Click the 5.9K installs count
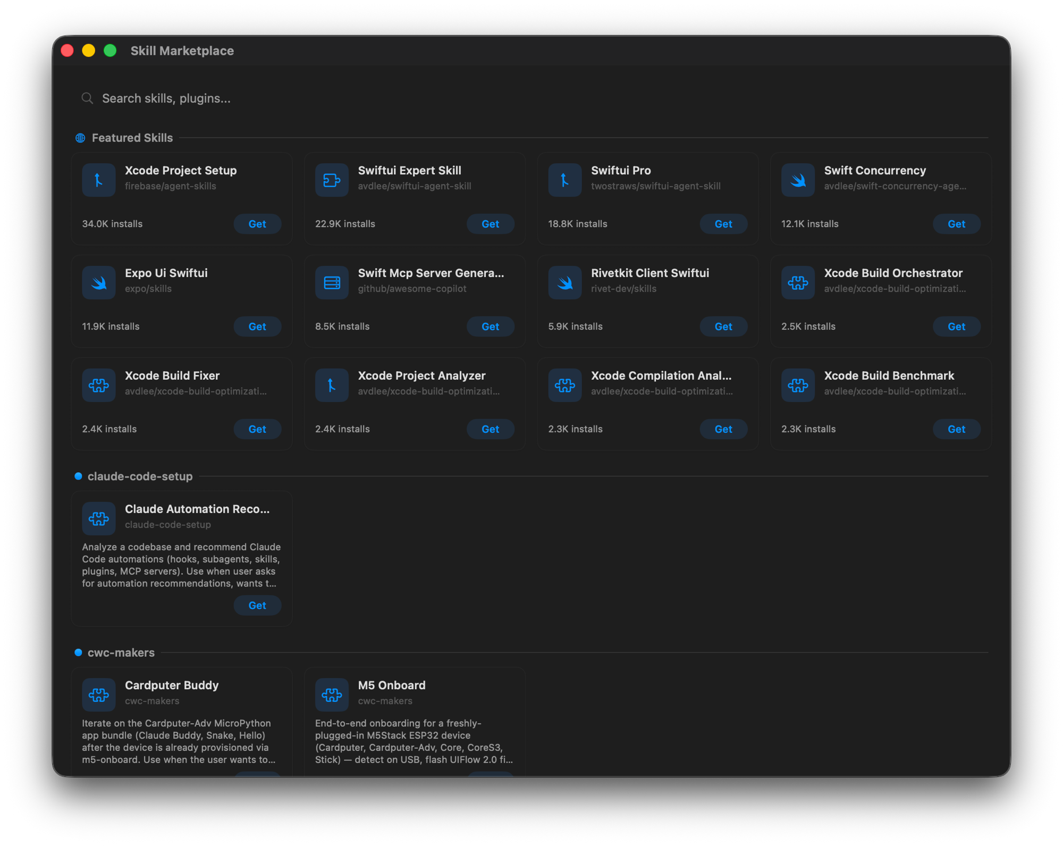 [575, 326]
